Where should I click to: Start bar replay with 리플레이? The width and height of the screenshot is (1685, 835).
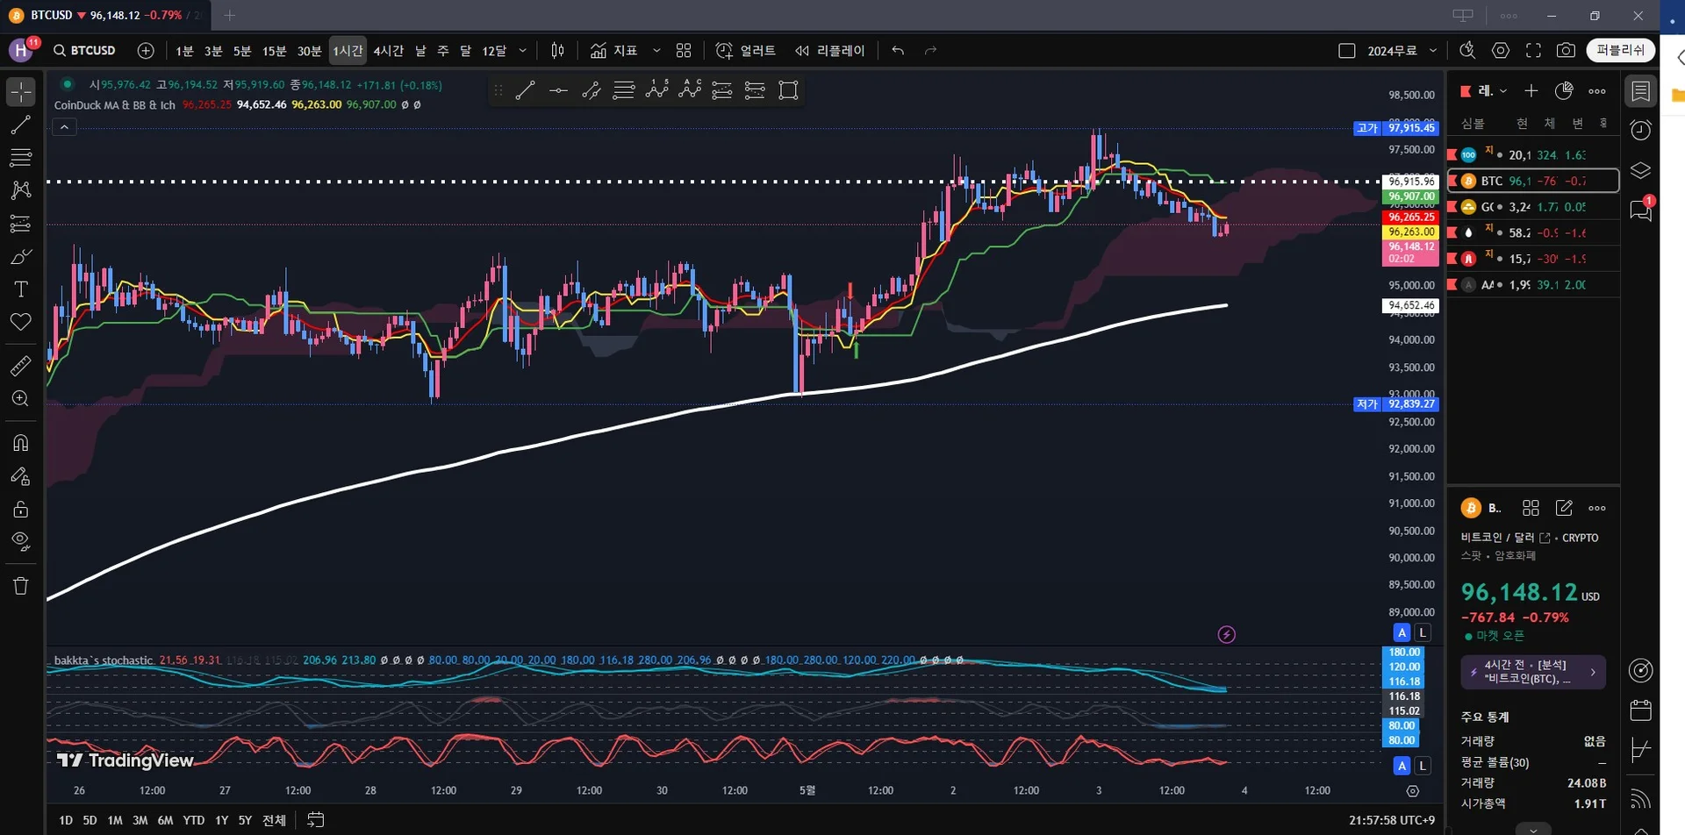click(830, 51)
